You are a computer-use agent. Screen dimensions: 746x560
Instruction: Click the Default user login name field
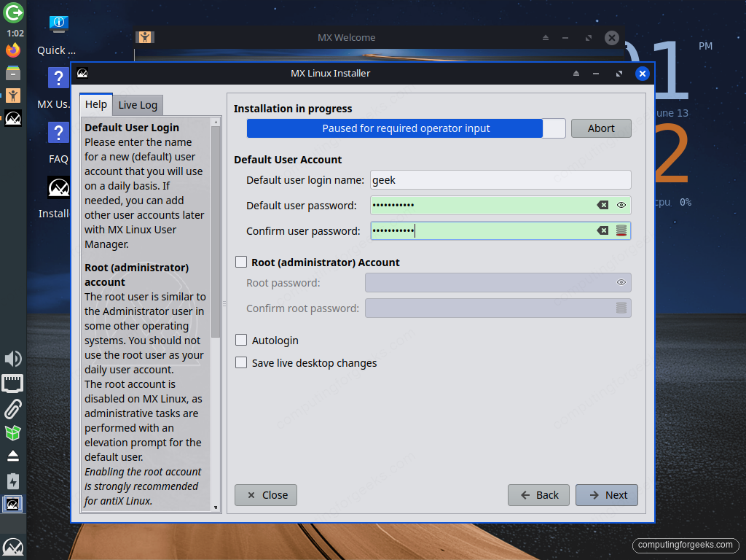(x=500, y=180)
